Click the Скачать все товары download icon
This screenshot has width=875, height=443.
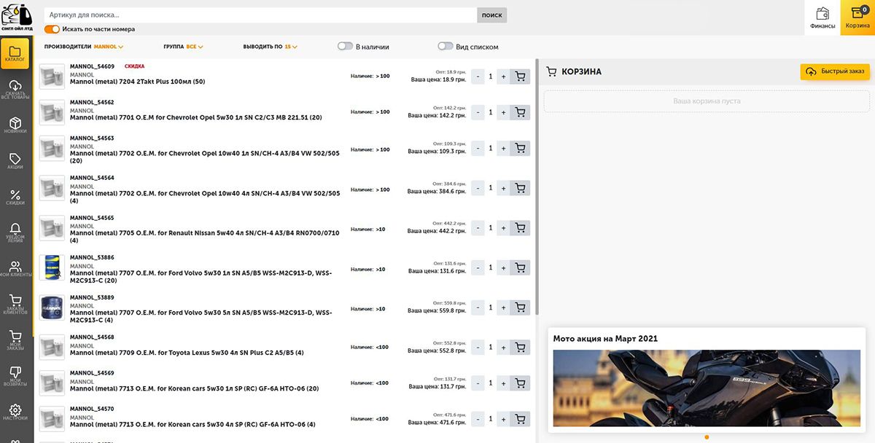point(15,90)
